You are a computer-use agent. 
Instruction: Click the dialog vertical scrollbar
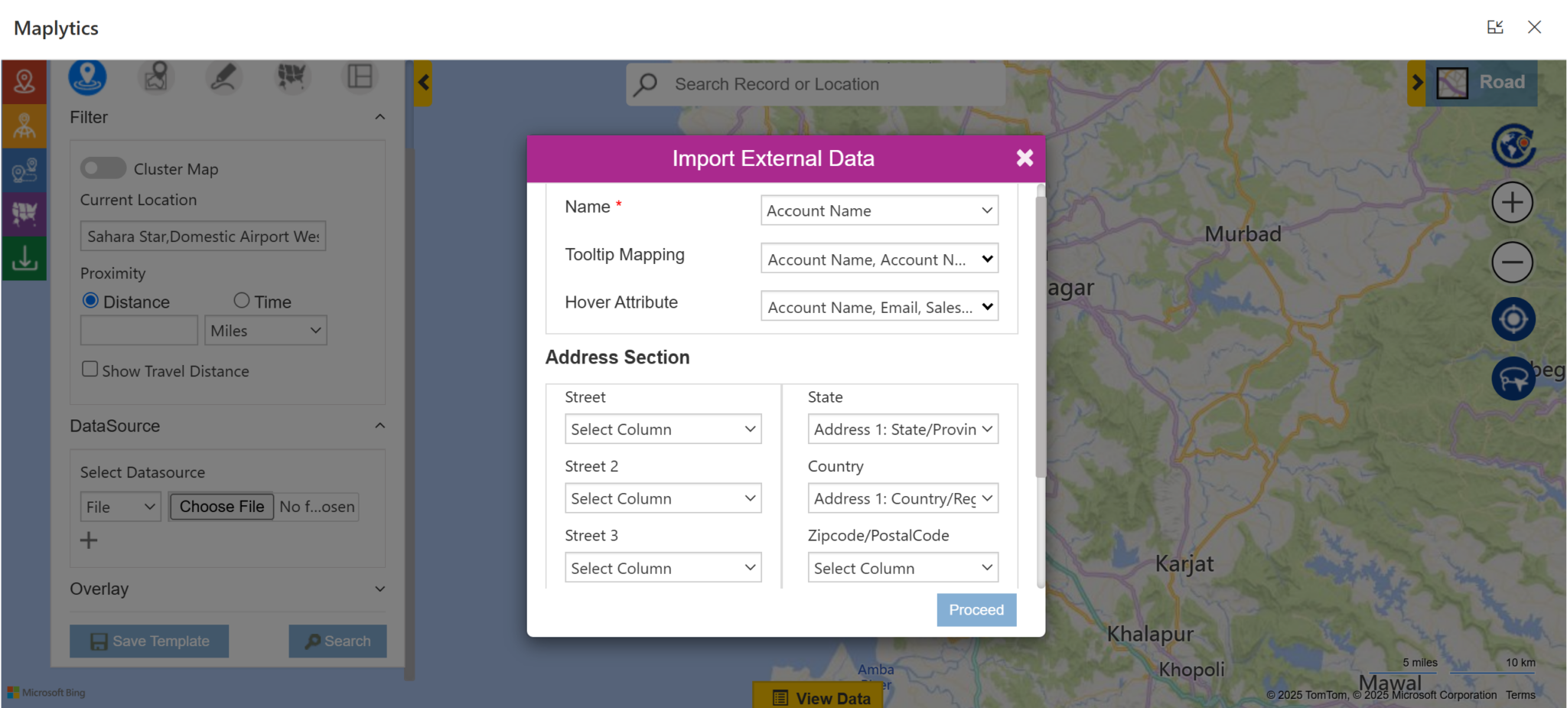click(1040, 337)
